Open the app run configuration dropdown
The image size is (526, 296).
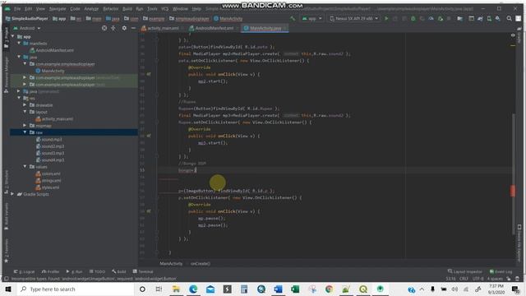tap(312, 18)
